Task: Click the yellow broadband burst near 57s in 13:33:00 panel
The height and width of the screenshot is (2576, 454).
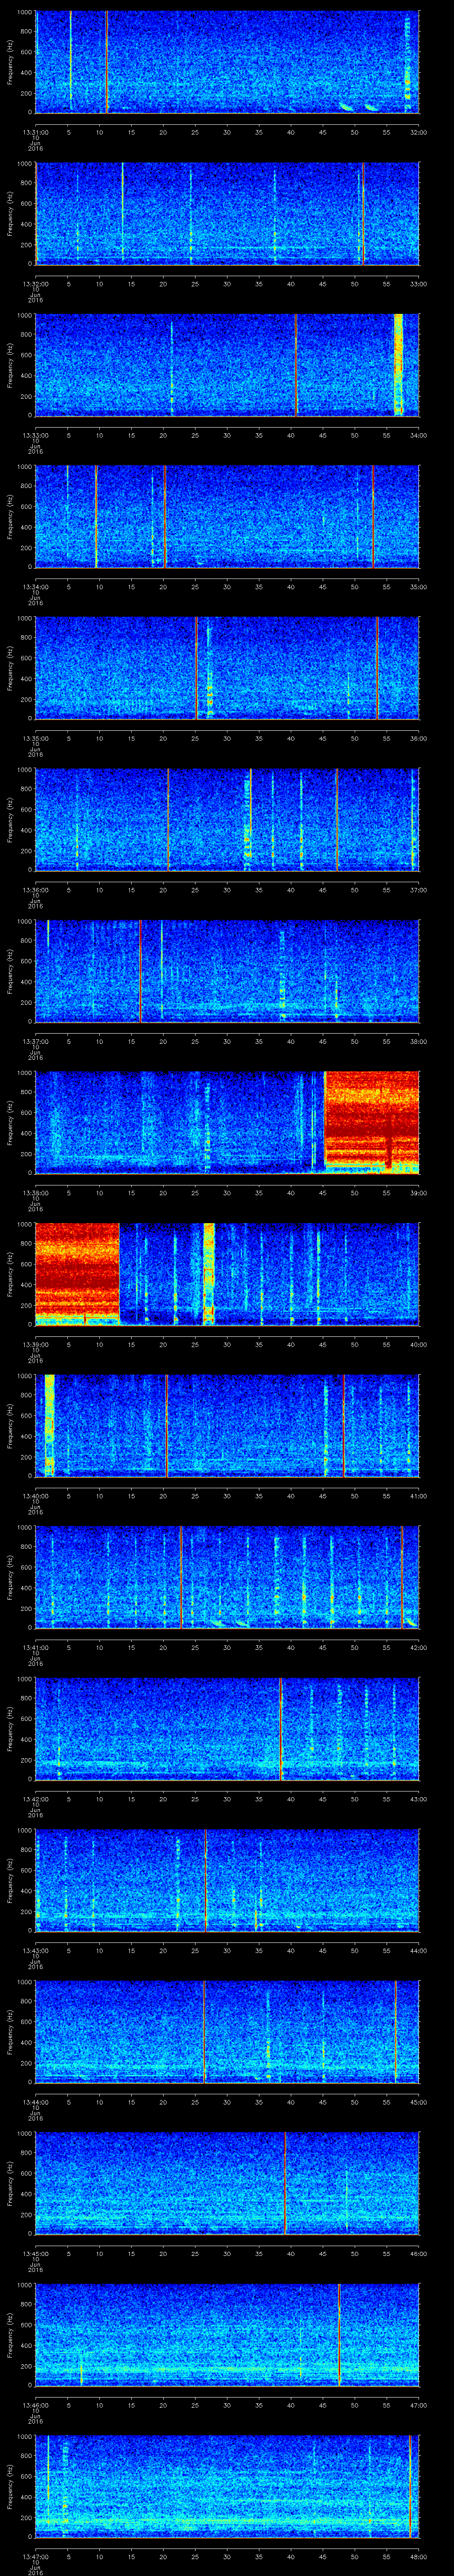Action: [399, 365]
